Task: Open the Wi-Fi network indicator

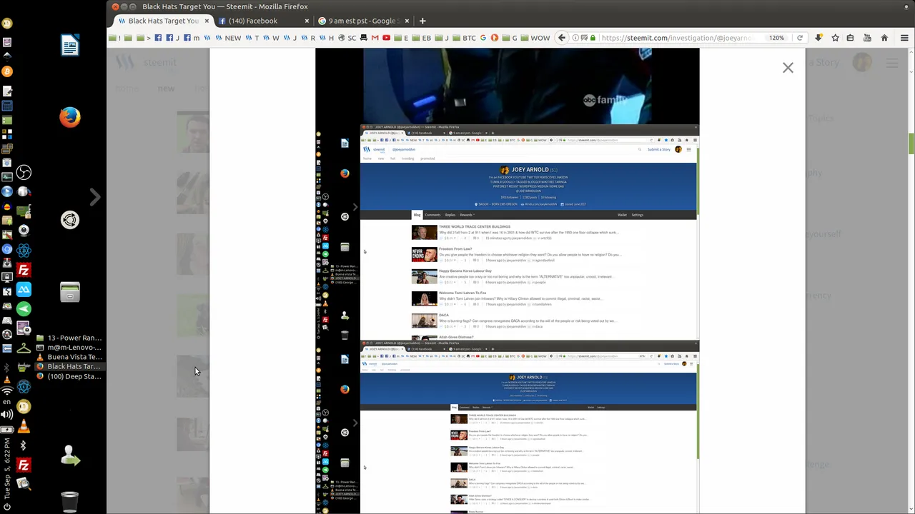Action: (7, 390)
